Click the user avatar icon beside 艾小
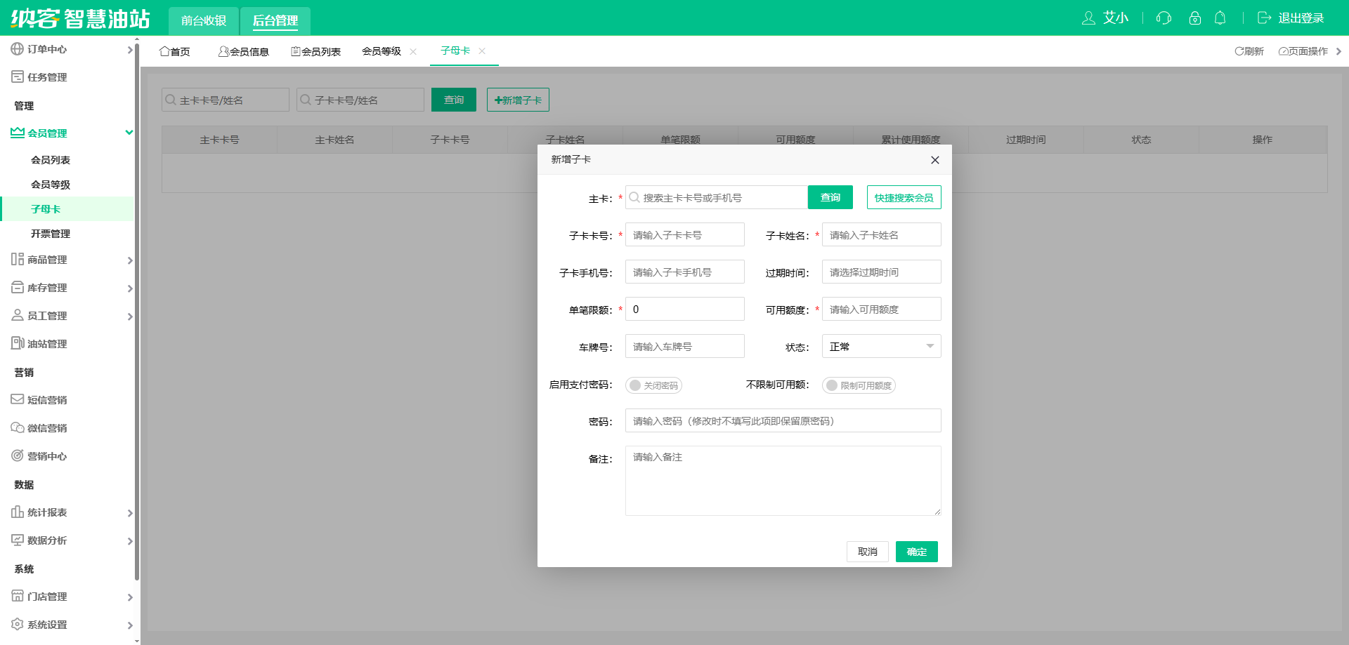The width and height of the screenshot is (1349, 645). (1088, 18)
